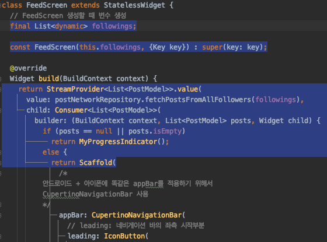
Task: Click the "fetchPostsFromAllFollowers" method call
Action: tap(198, 100)
